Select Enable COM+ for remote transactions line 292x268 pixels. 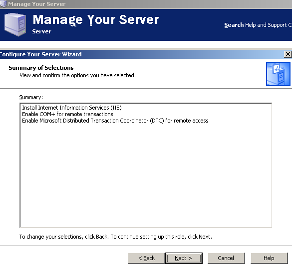click(67, 114)
